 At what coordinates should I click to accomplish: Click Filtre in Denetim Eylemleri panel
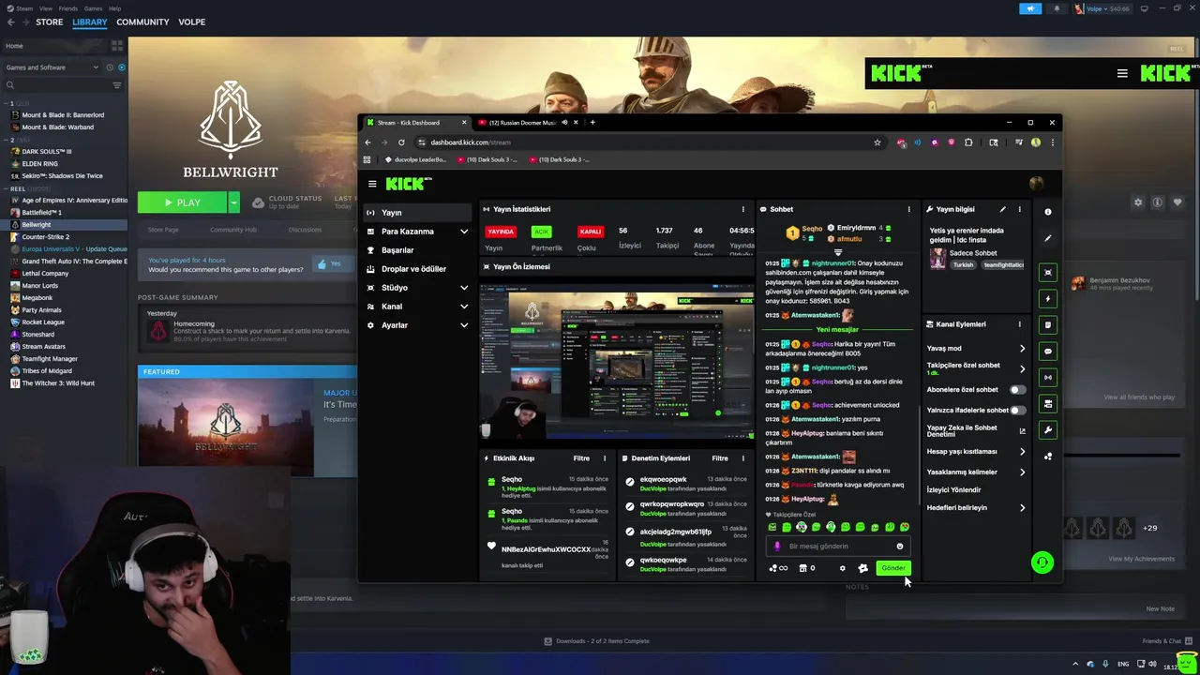720,458
